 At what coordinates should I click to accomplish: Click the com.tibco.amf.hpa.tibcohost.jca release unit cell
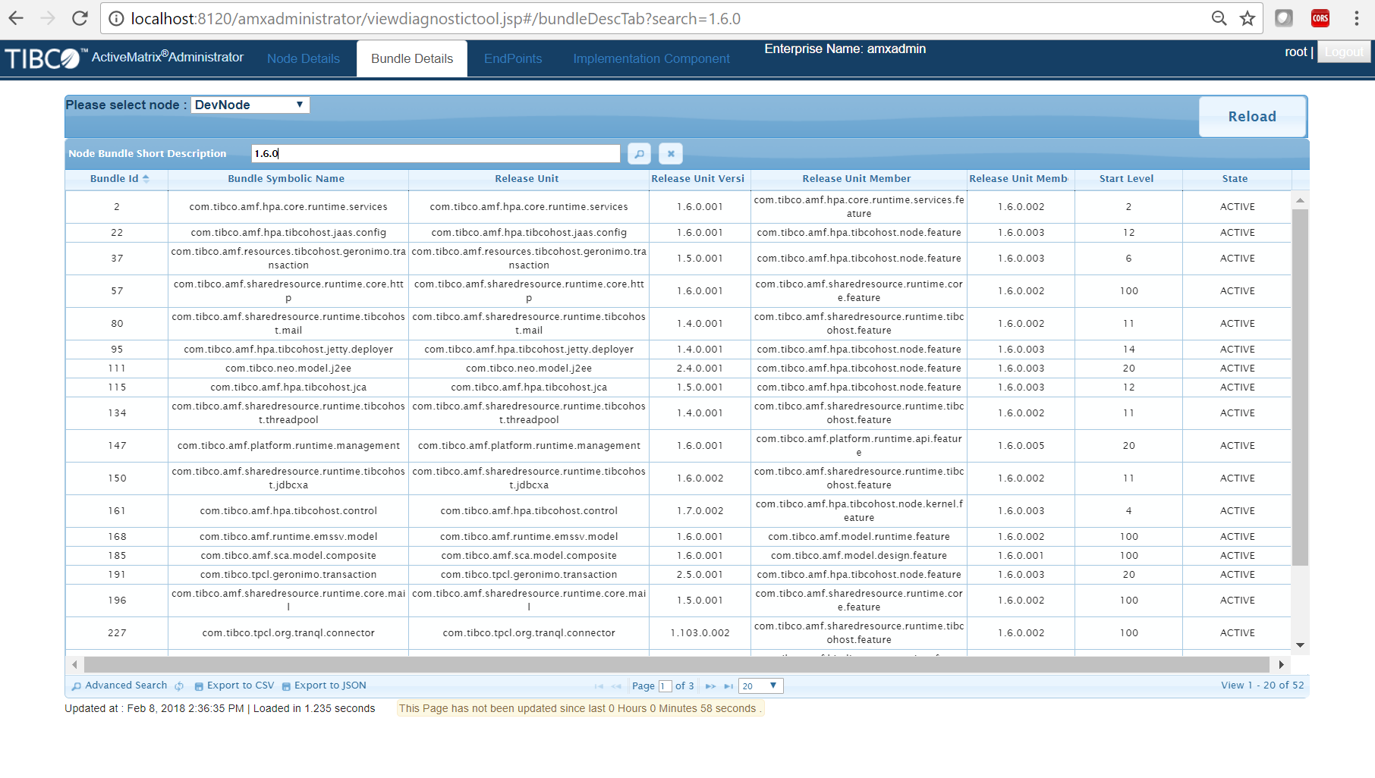(x=529, y=387)
